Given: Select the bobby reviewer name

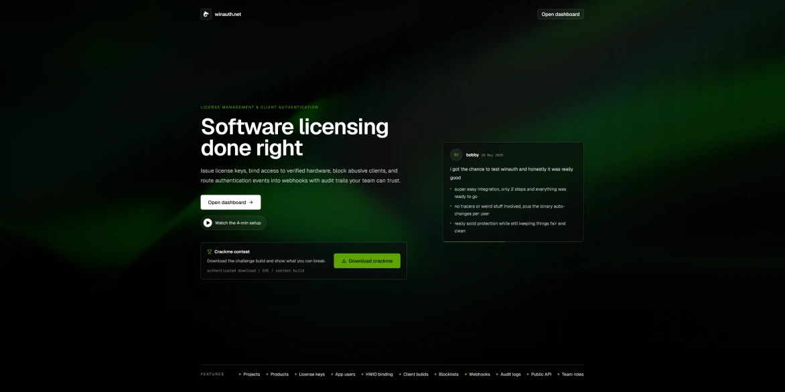Looking at the screenshot, I should pos(472,155).
